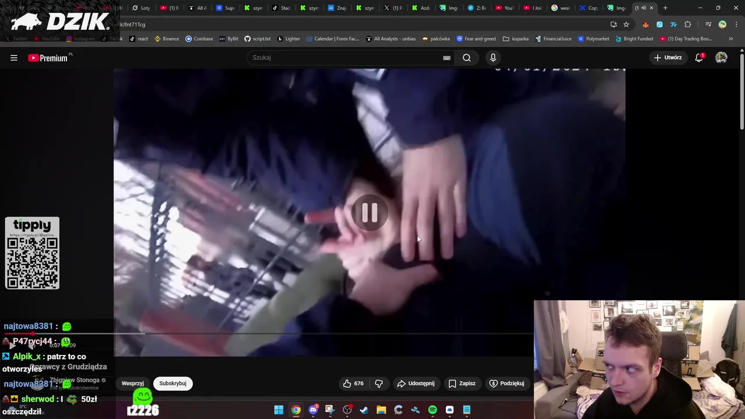Open the ByBit bookmark

click(229, 39)
